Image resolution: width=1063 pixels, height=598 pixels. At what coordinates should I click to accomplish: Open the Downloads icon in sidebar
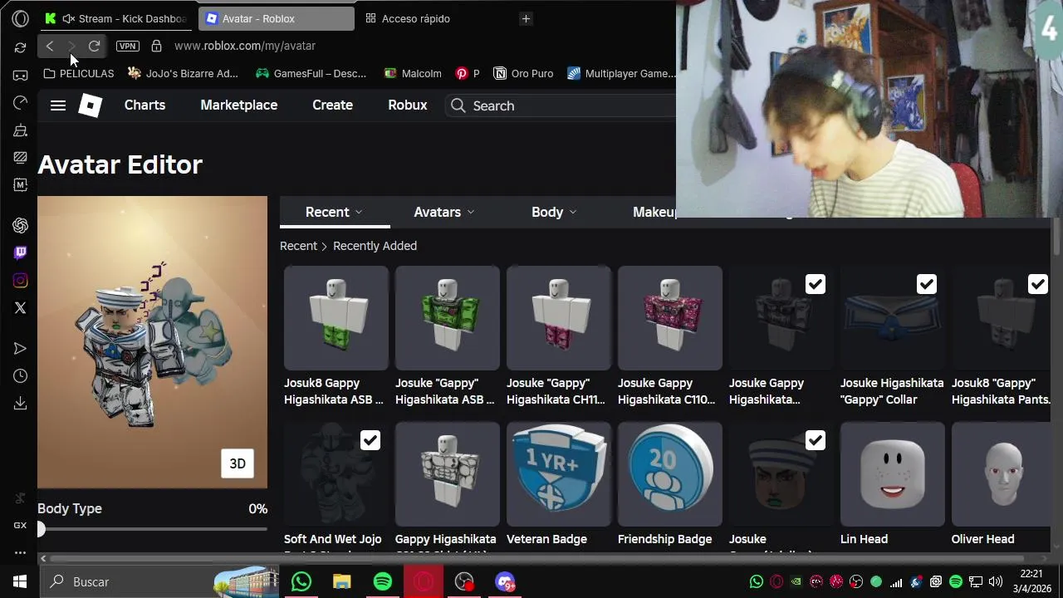21,404
